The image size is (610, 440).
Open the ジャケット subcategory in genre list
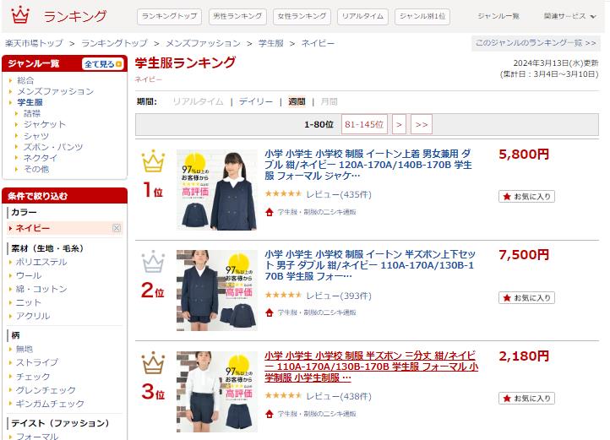pos(45,124)
